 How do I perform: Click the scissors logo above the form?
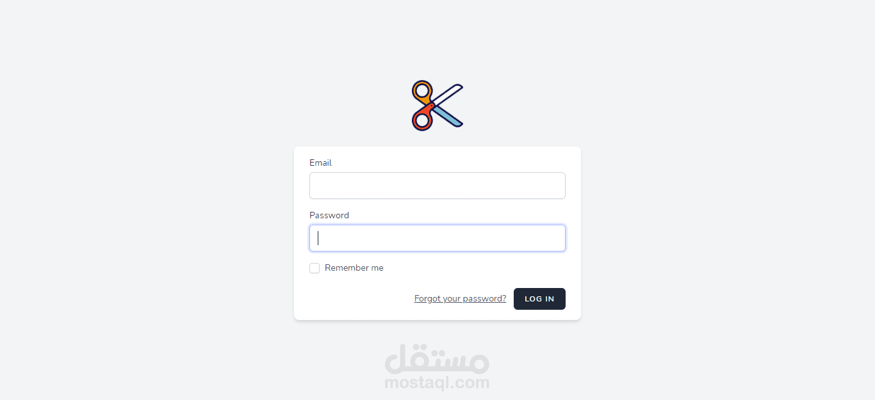tap(437, 106)
